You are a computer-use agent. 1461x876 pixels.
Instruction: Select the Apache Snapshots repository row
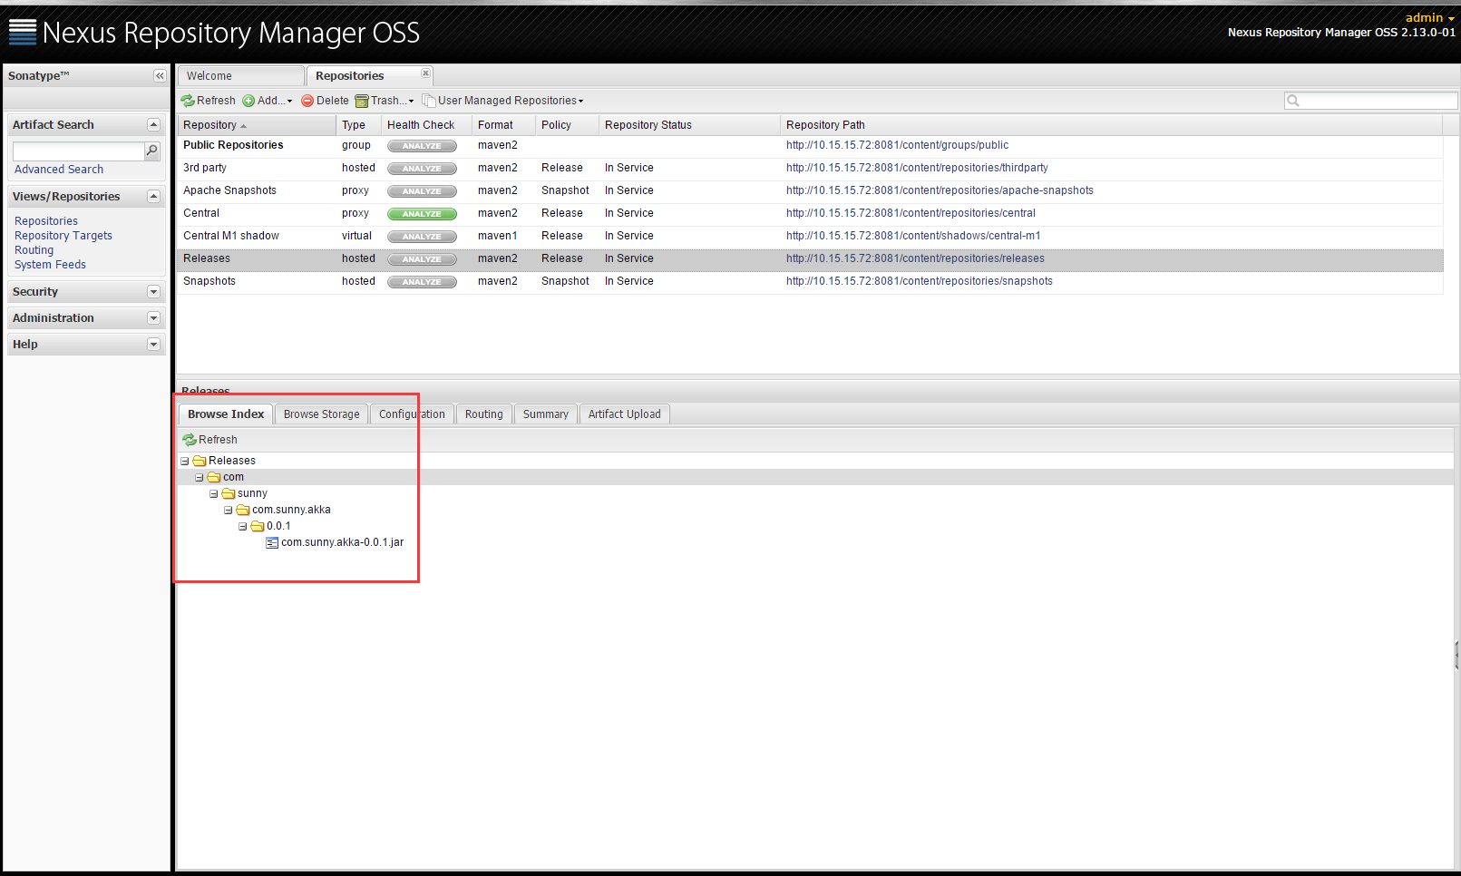pyautogui.click(x=810, y=190)
